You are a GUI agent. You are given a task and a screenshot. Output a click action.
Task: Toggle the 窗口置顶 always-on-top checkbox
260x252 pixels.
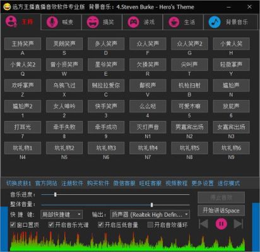point(13,225)
